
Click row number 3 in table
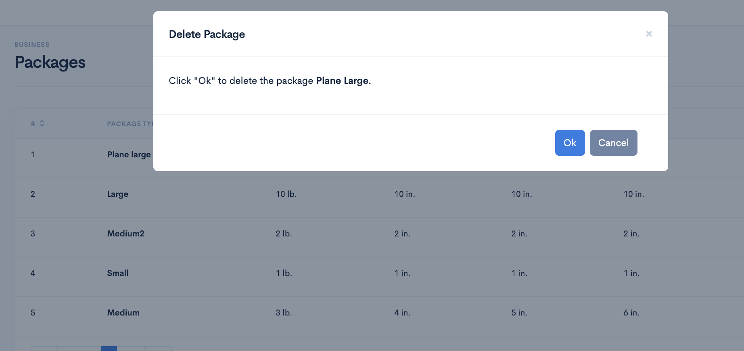[x=33, y=234]
